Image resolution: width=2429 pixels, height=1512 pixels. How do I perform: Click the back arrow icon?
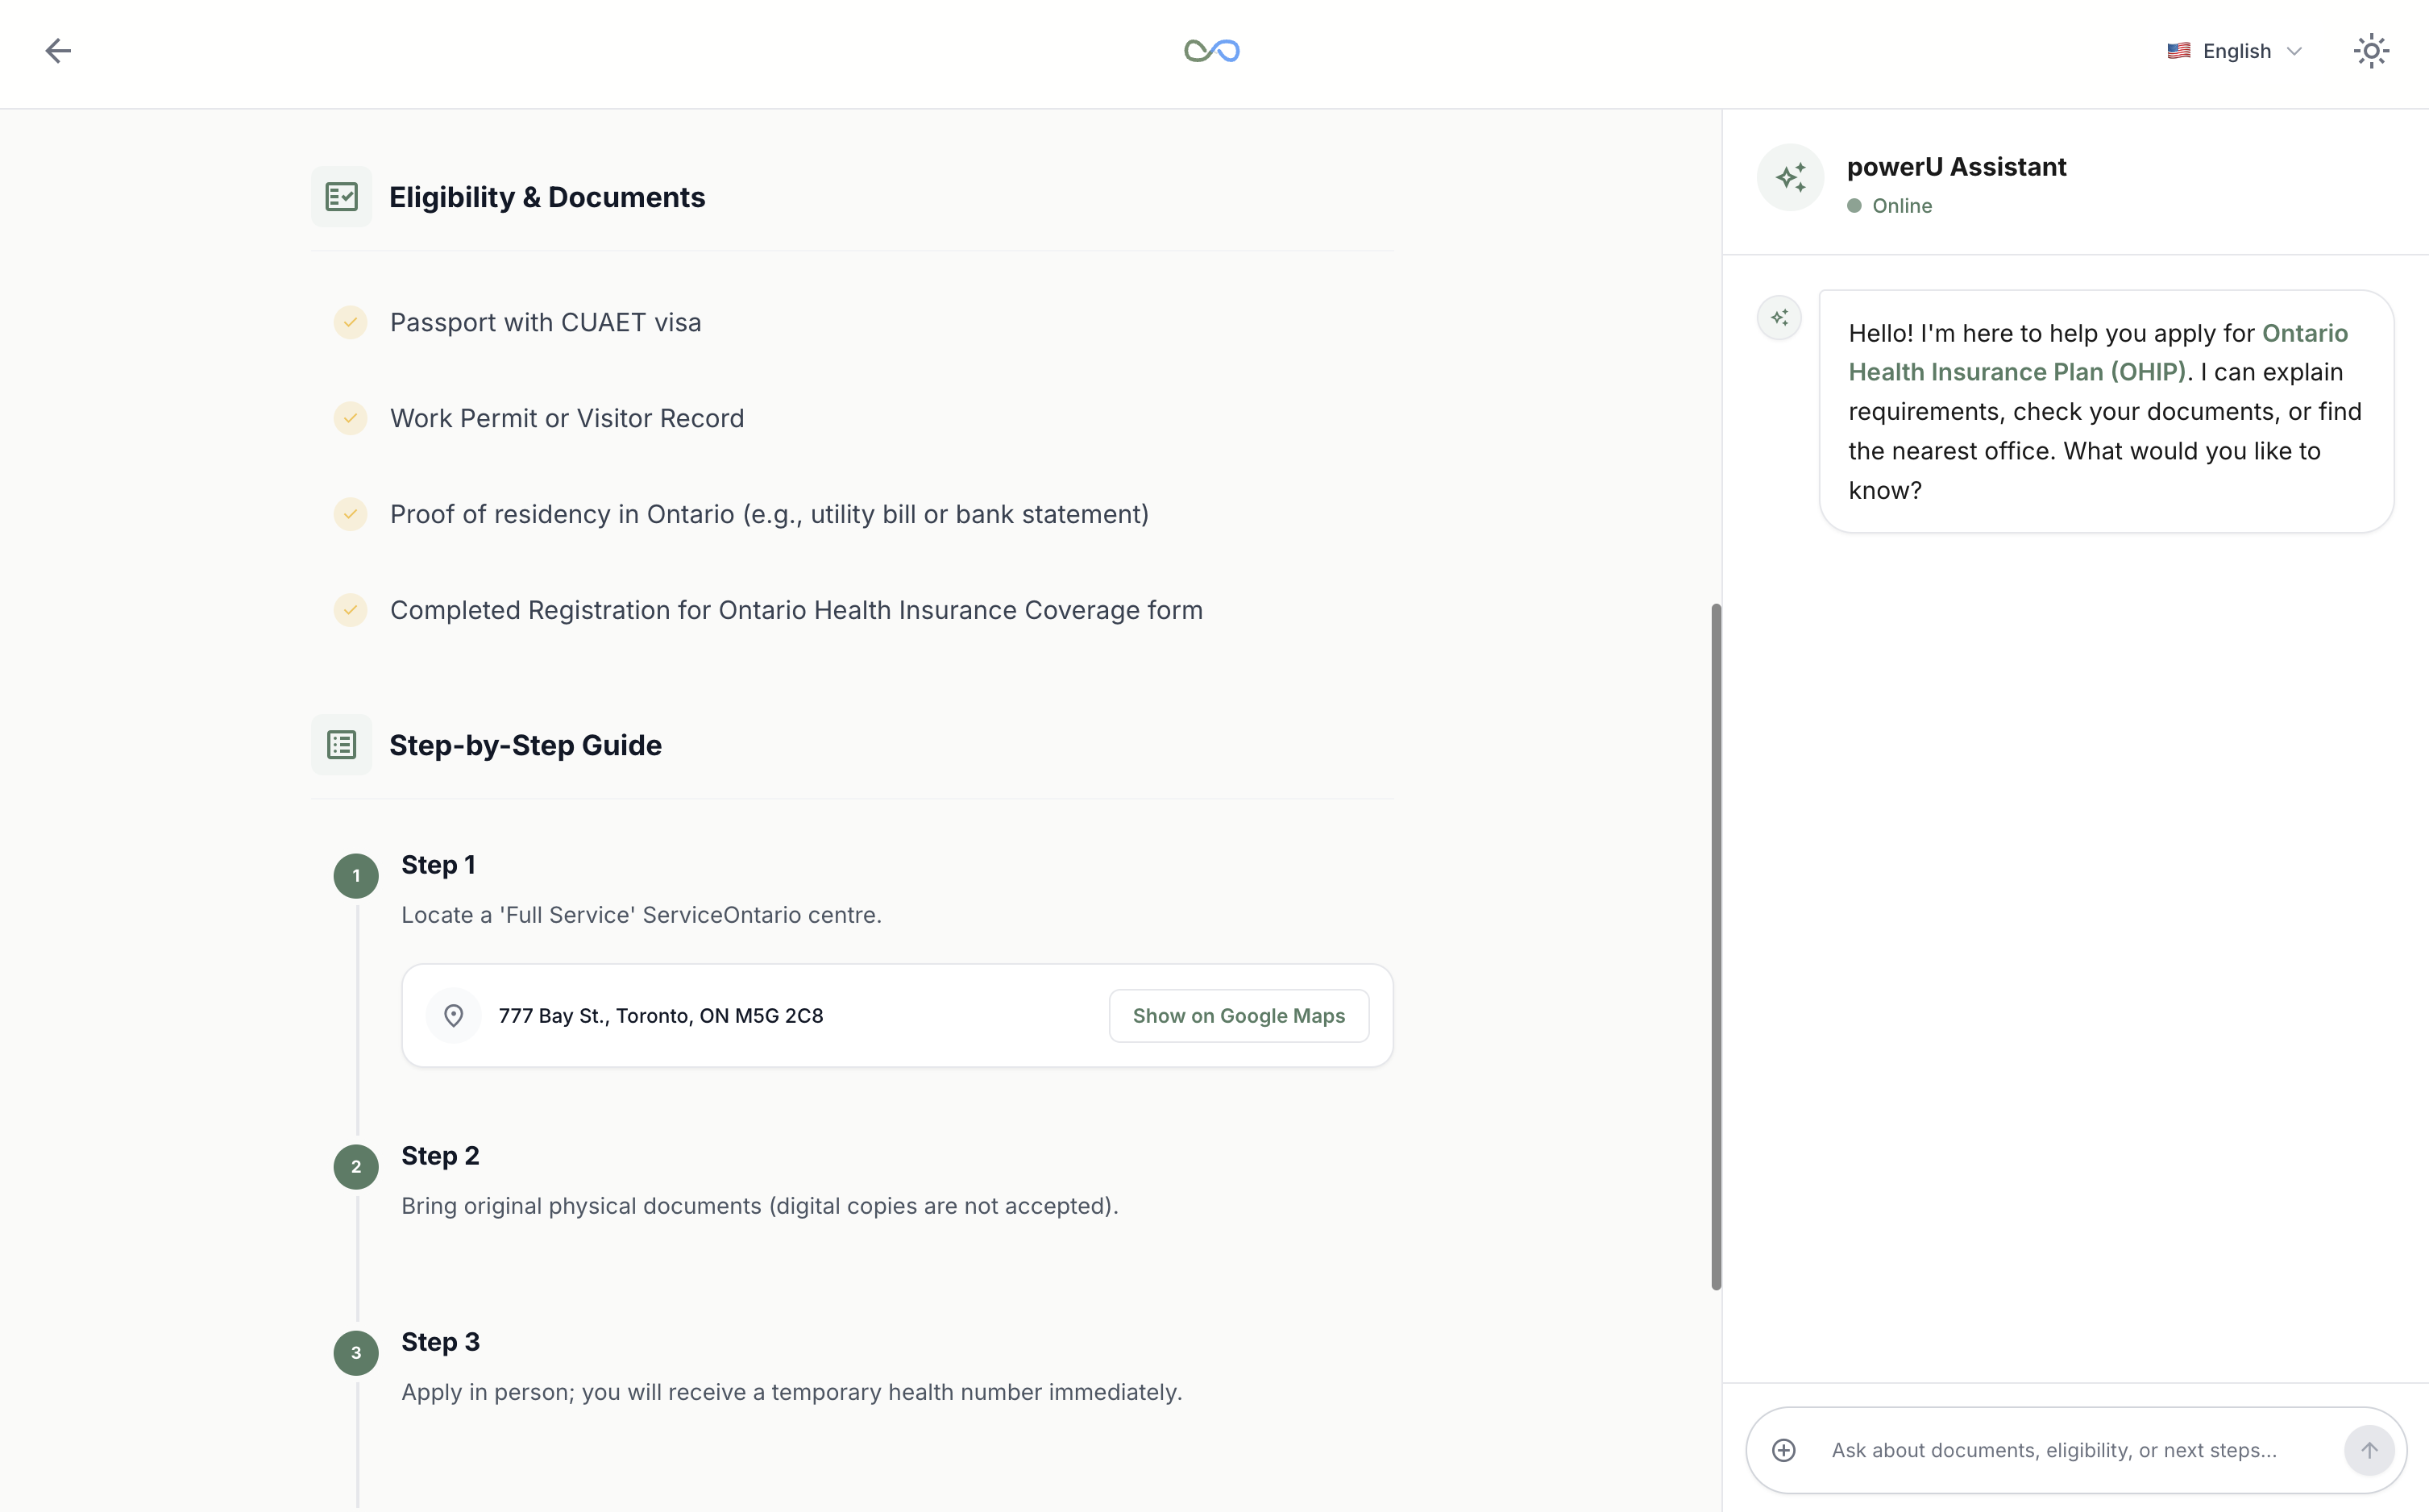click(x=58, y=51)
